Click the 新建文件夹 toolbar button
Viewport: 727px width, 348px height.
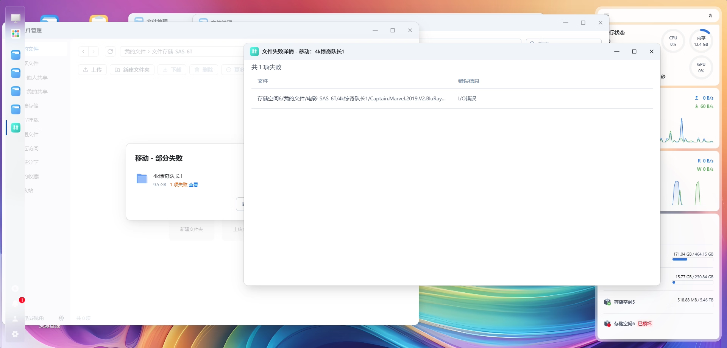point(132,70)
